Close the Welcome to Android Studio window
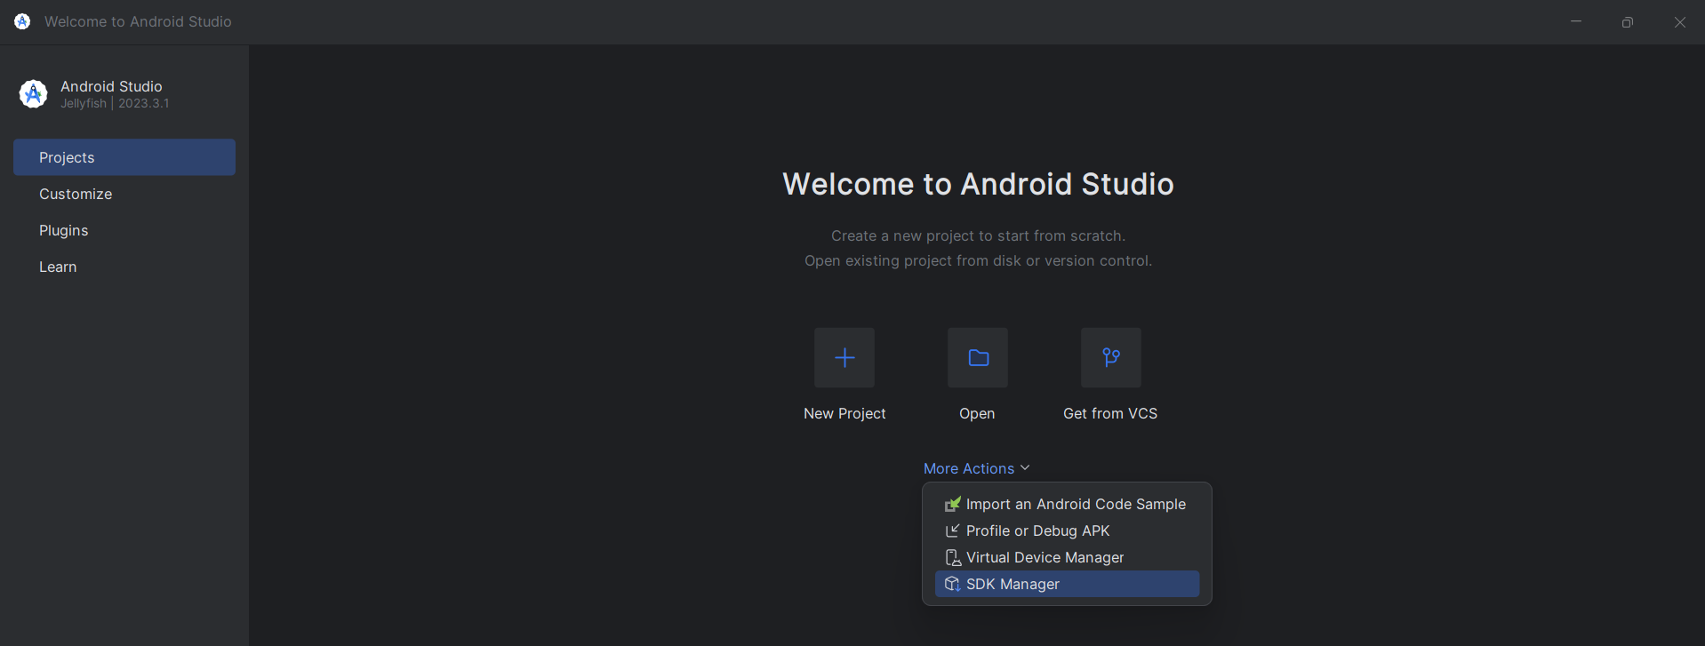The width and height of the screenshot is (1705, 646). [1679, 21]
